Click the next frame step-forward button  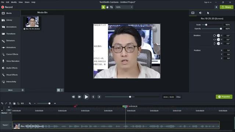coord(79,97)
